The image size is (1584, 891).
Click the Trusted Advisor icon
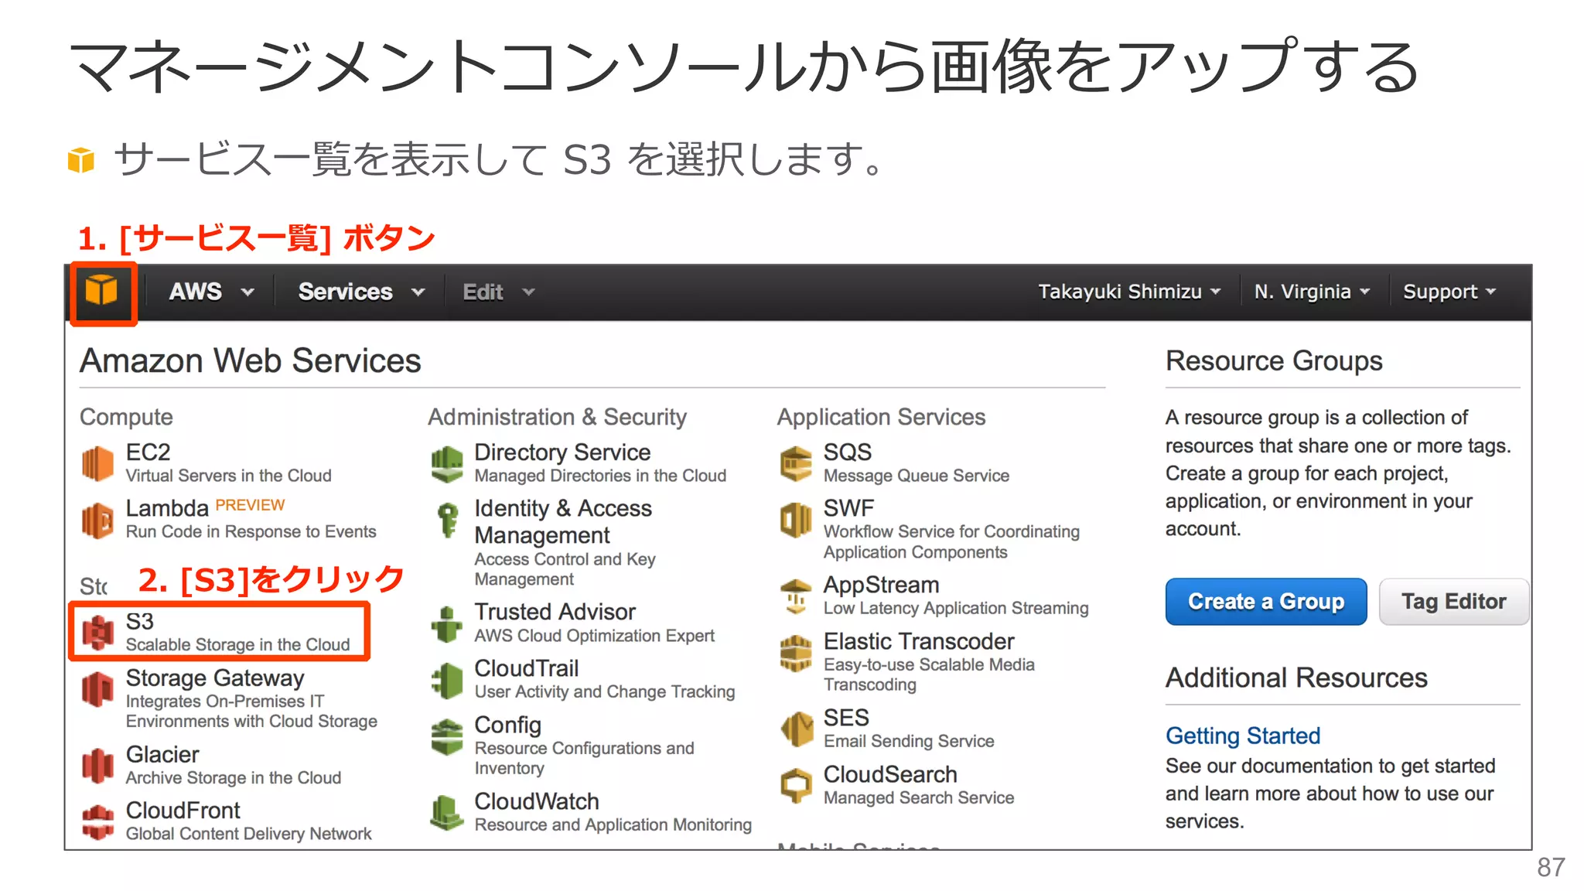click(x=447, y=623)
